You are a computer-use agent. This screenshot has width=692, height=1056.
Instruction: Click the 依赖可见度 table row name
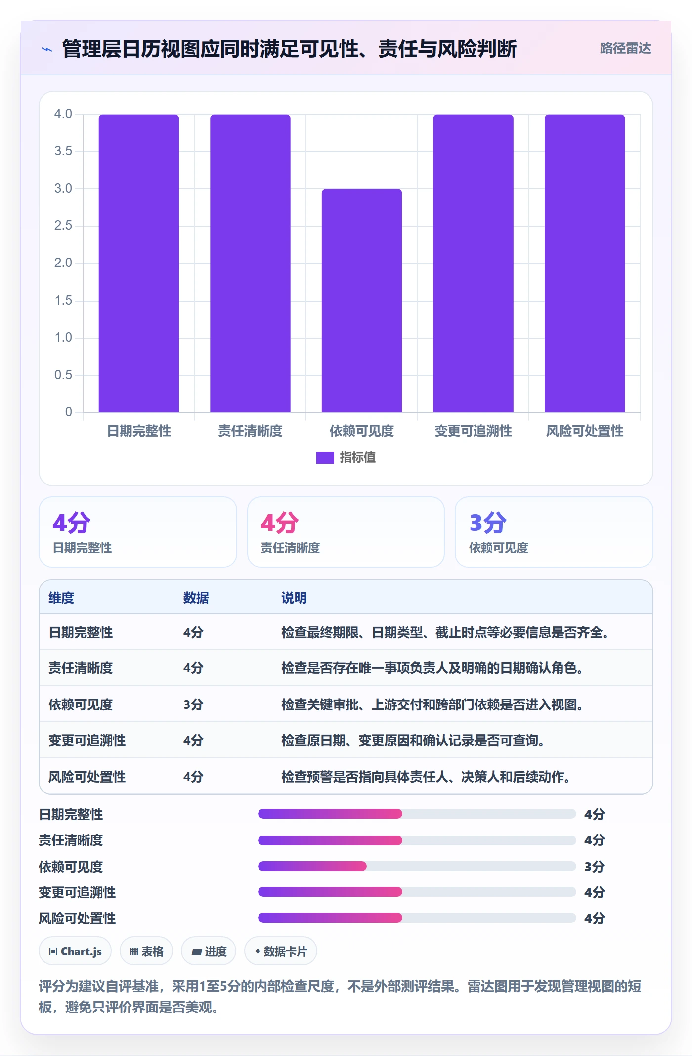[81, 704]
